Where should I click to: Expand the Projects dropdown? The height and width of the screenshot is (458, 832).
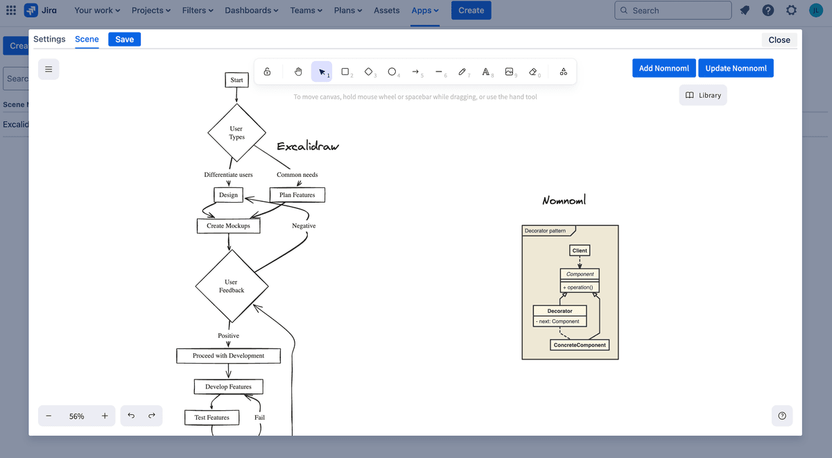click(x=152, y=10)
